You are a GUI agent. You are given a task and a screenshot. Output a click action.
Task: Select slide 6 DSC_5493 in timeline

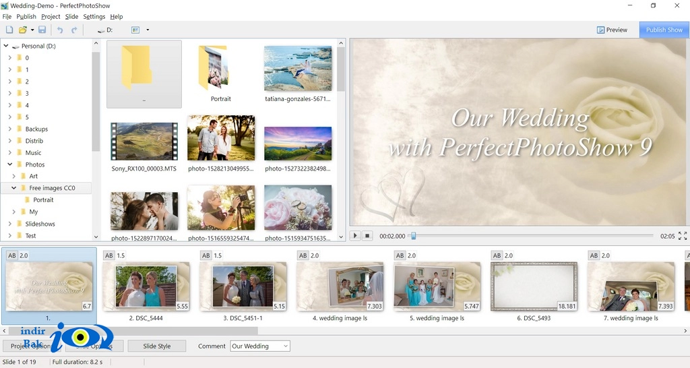pyautogui.click(x=534, y=286)
